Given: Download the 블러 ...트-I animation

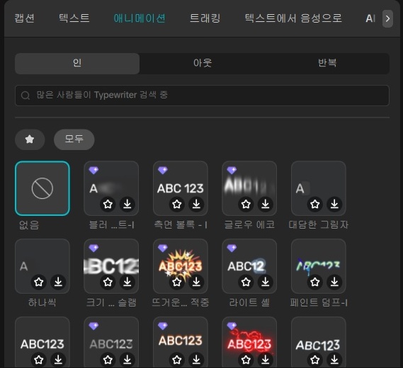Looking at the screenshot, I should click(127, 204).
